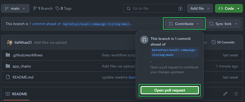Click the folder icon beside app_chains

point(8,66)
